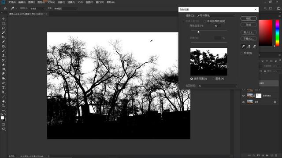The height and width of the screenshot is (158, 282).
Task: Click the foreground color swatch in toolbar
Action: coord(2,118)
